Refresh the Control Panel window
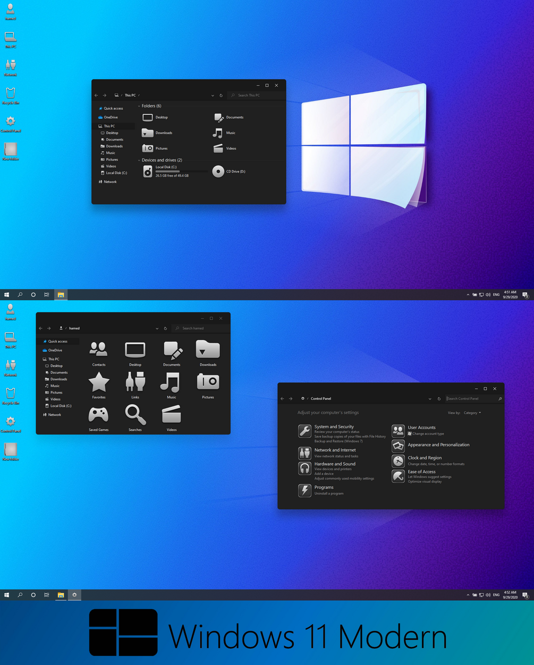This screenshot has height=665, width=534. click(439, 398)
